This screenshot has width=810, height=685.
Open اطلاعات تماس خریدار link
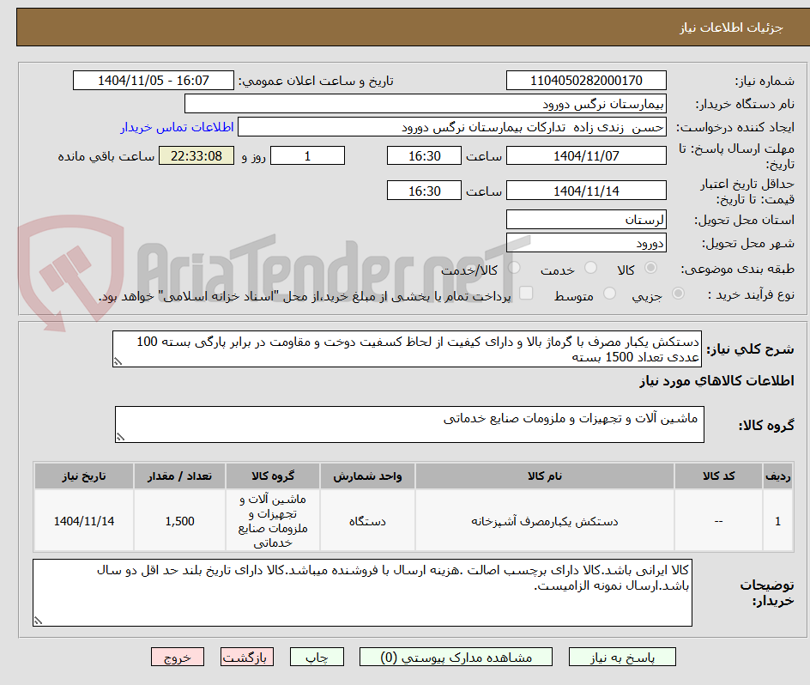(x=177, y=127)
